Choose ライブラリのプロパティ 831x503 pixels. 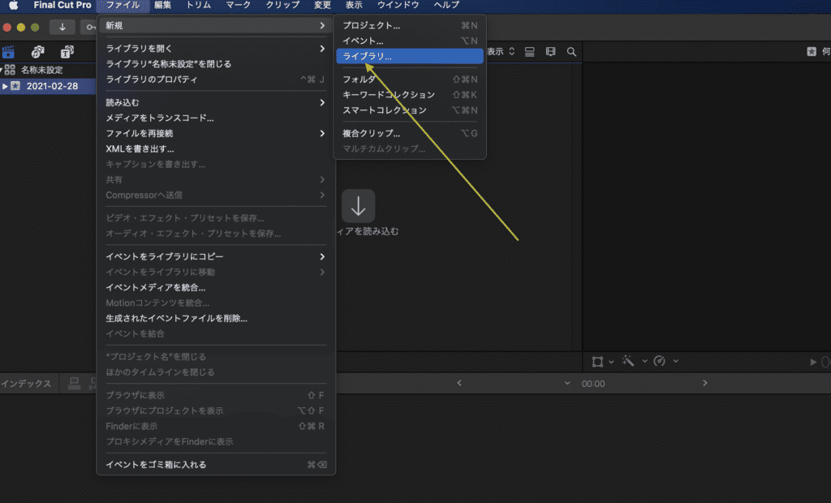pos(216,80)
